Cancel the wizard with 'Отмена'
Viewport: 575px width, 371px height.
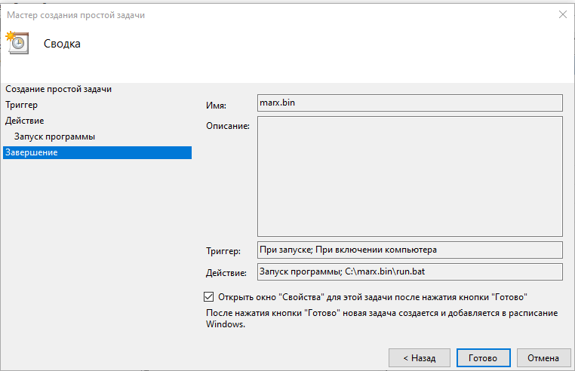[x=543, y=357]
